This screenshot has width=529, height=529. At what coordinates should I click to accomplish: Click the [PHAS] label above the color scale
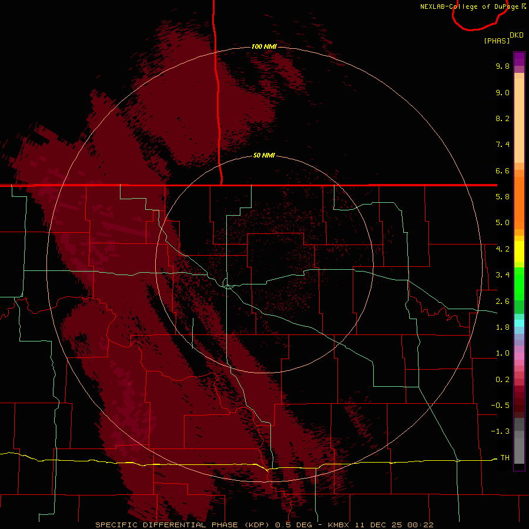[x=497, y=41]
